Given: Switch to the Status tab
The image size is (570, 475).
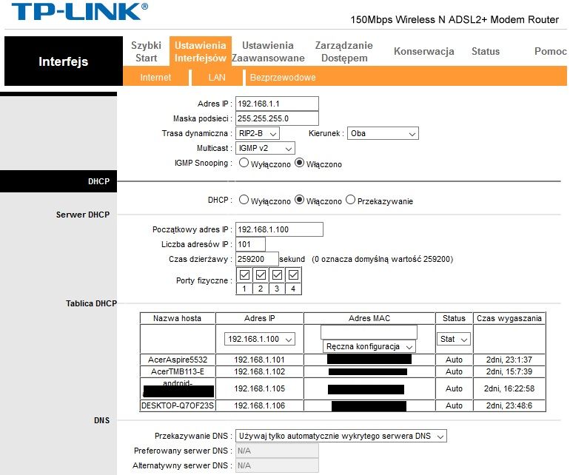Looking at the screenshot, I should [x=486, y=51].
